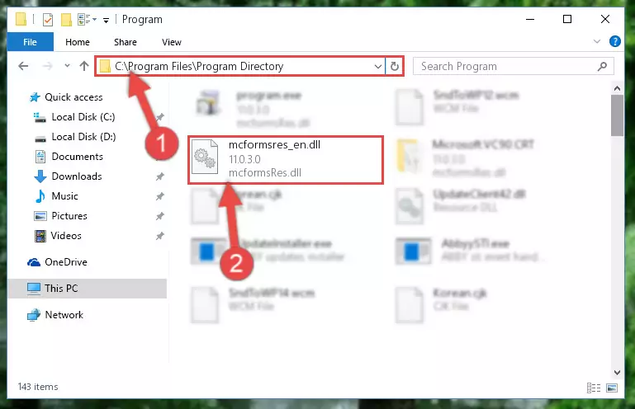Open the View ribbon tab
The width and height of the screenshot is (635, 409).
click(171, 42)
